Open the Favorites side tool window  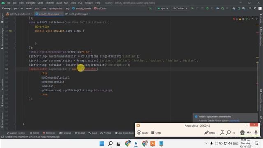pyautogui.click(x=2, y=101)
